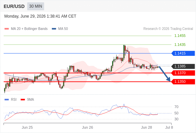Click the Jun 26 date axis label
This screenshot has height=133, width=196.
click(x=87, y=127)
